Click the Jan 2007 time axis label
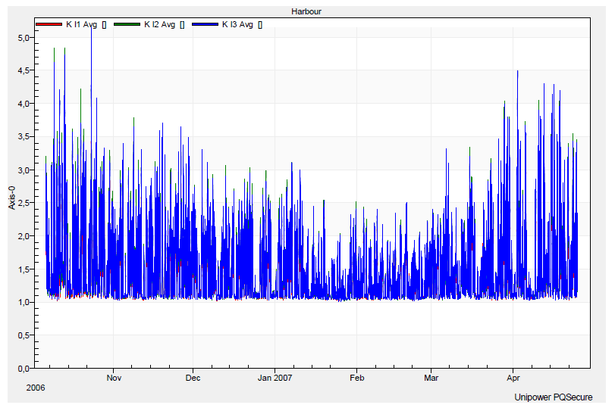 point(275,377)
